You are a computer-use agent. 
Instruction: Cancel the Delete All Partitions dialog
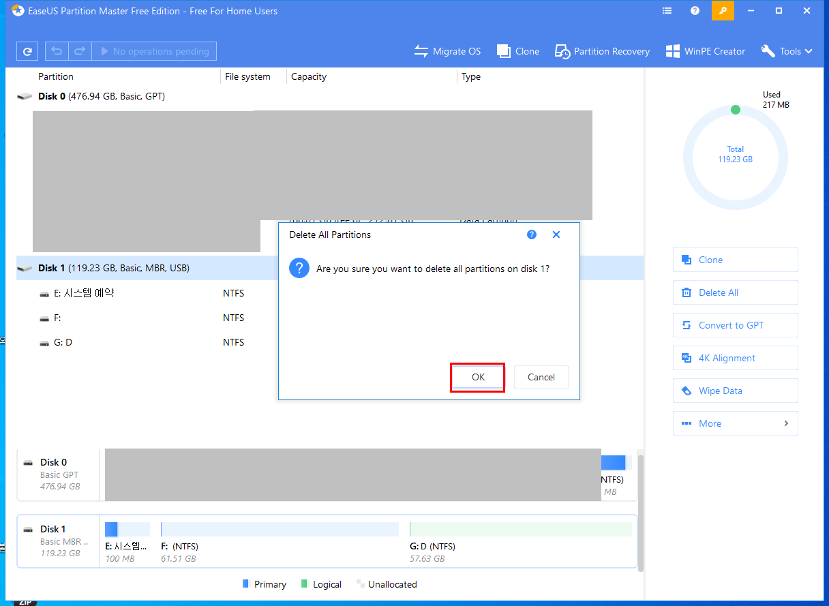[x=541, y=377]
